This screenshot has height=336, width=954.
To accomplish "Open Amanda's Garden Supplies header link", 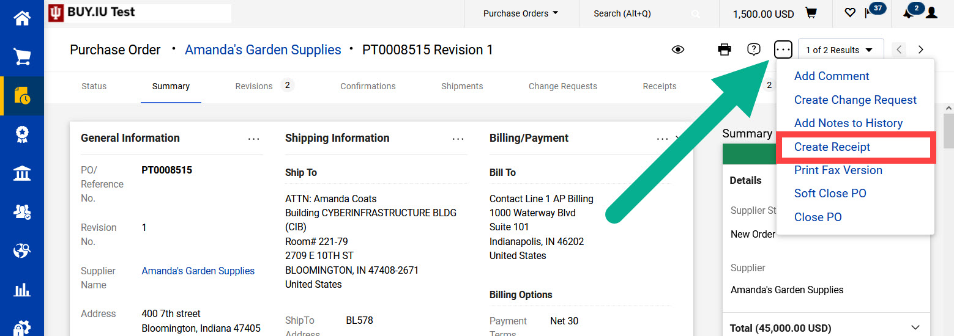I will point(263,49).
